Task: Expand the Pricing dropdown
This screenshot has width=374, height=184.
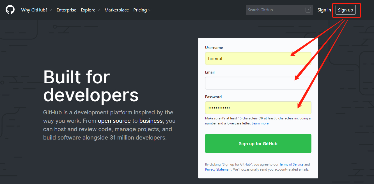Action: click(x=142, y=10)
